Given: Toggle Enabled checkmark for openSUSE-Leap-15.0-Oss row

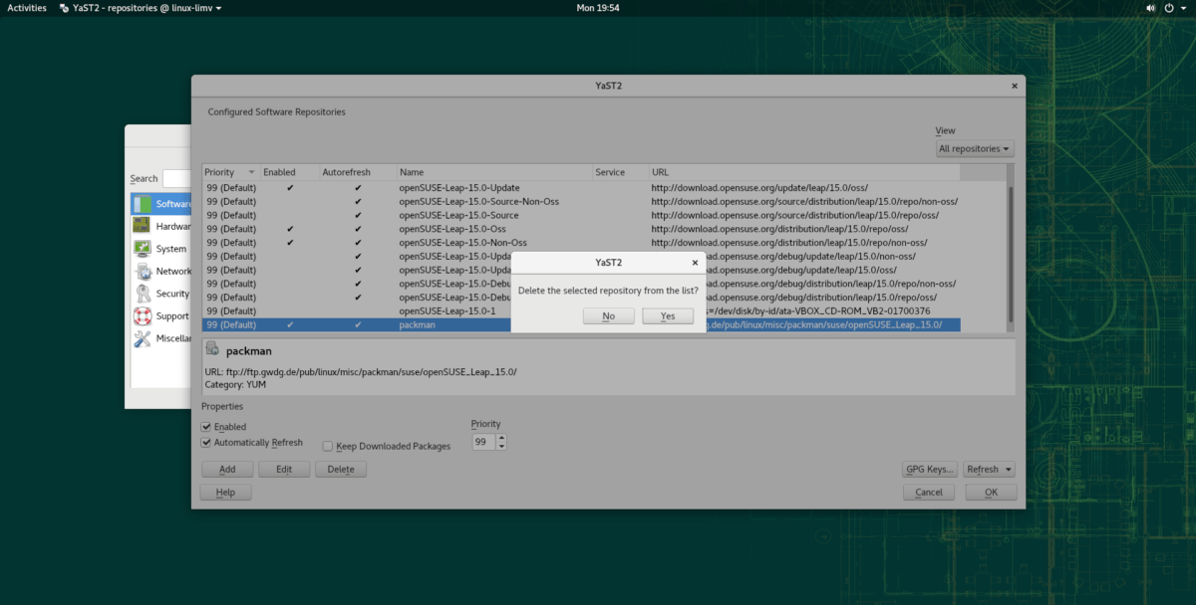Looking at the screenshot, I should coord(290,229).
